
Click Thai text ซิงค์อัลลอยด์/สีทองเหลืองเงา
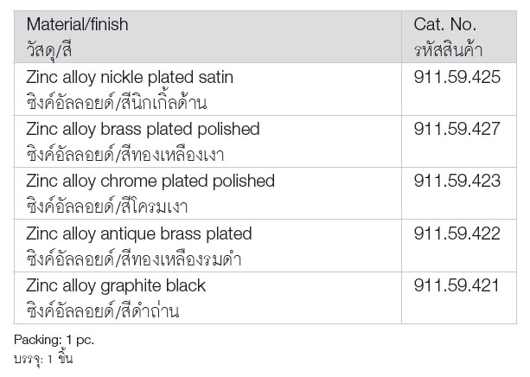125,154
